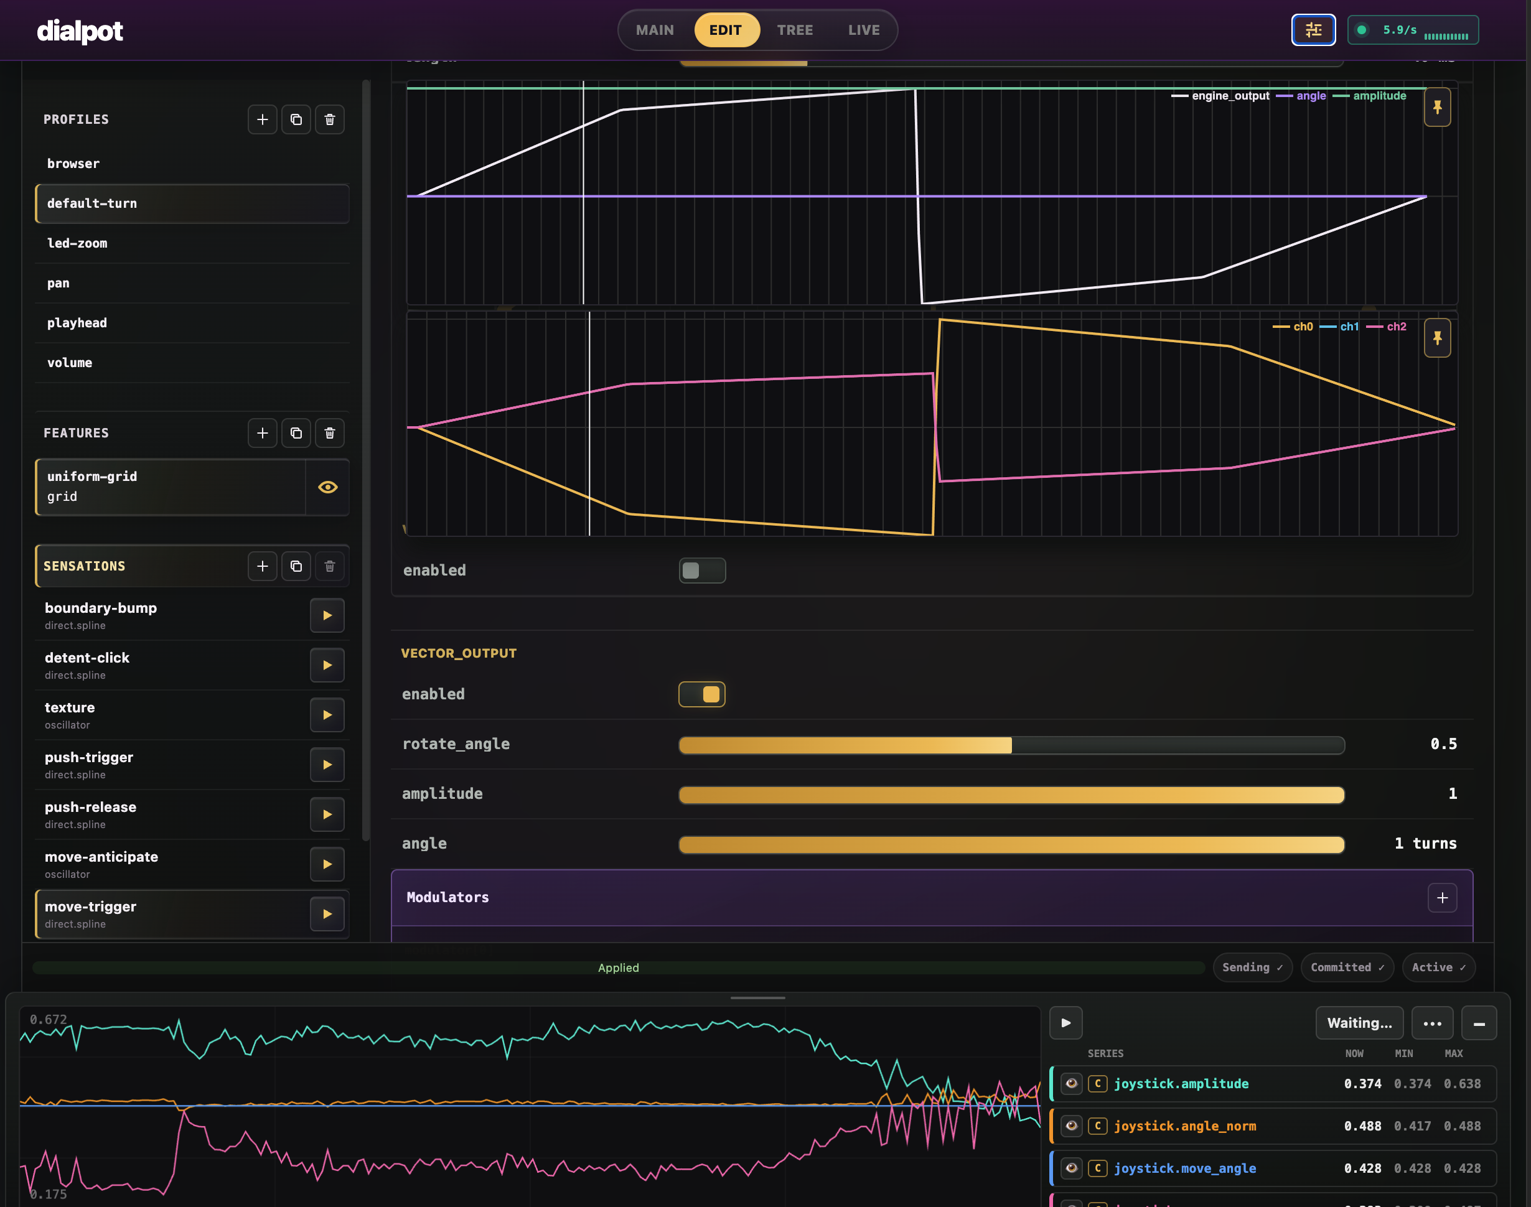1531x1207 pixels.
Task: Pin the ch0 ch1 ch2 chart
Action: pos(1437,338)
